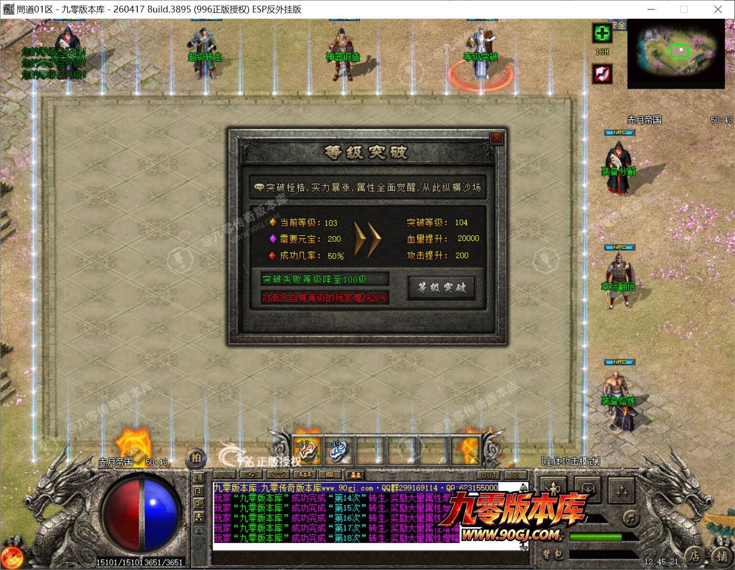Click the dialog description banner text
The image size is (735, 570).
pyautogui.click(x=368, y=187)
